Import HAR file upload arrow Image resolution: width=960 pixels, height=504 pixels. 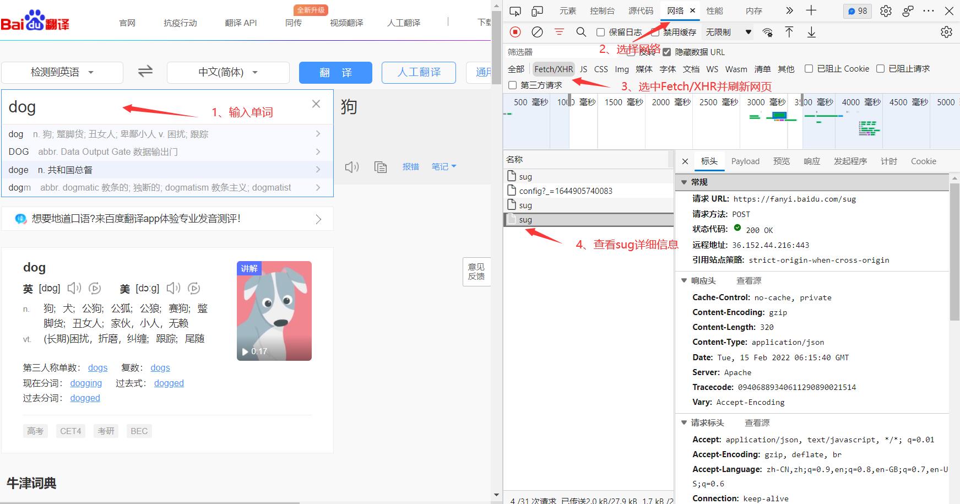tap(789, 32)
